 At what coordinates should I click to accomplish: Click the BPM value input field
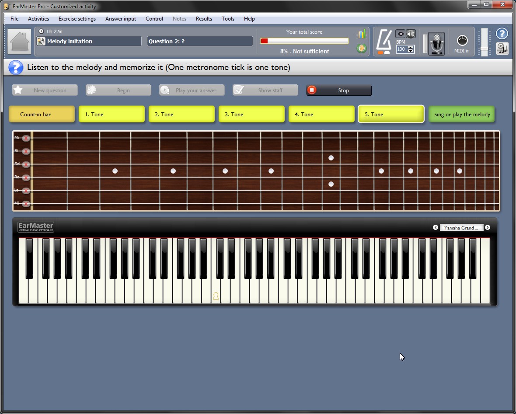coord(401,49)
